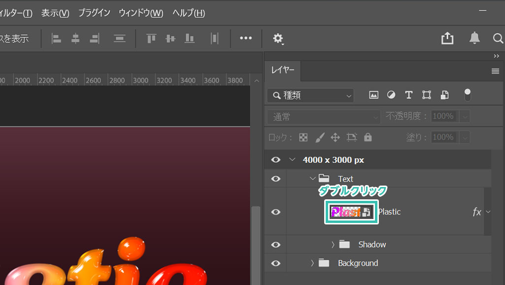Screen dimensions: 505x285
Task: Hide the Background group visibility eye
Action: [276, 263]
